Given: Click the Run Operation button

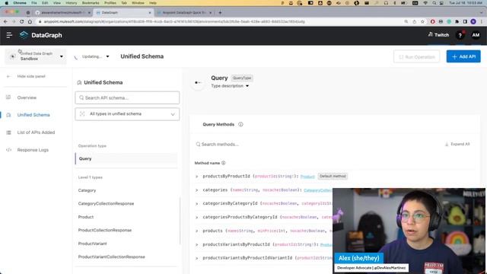Looking at the screenshot, I should [x=416, y=57].
